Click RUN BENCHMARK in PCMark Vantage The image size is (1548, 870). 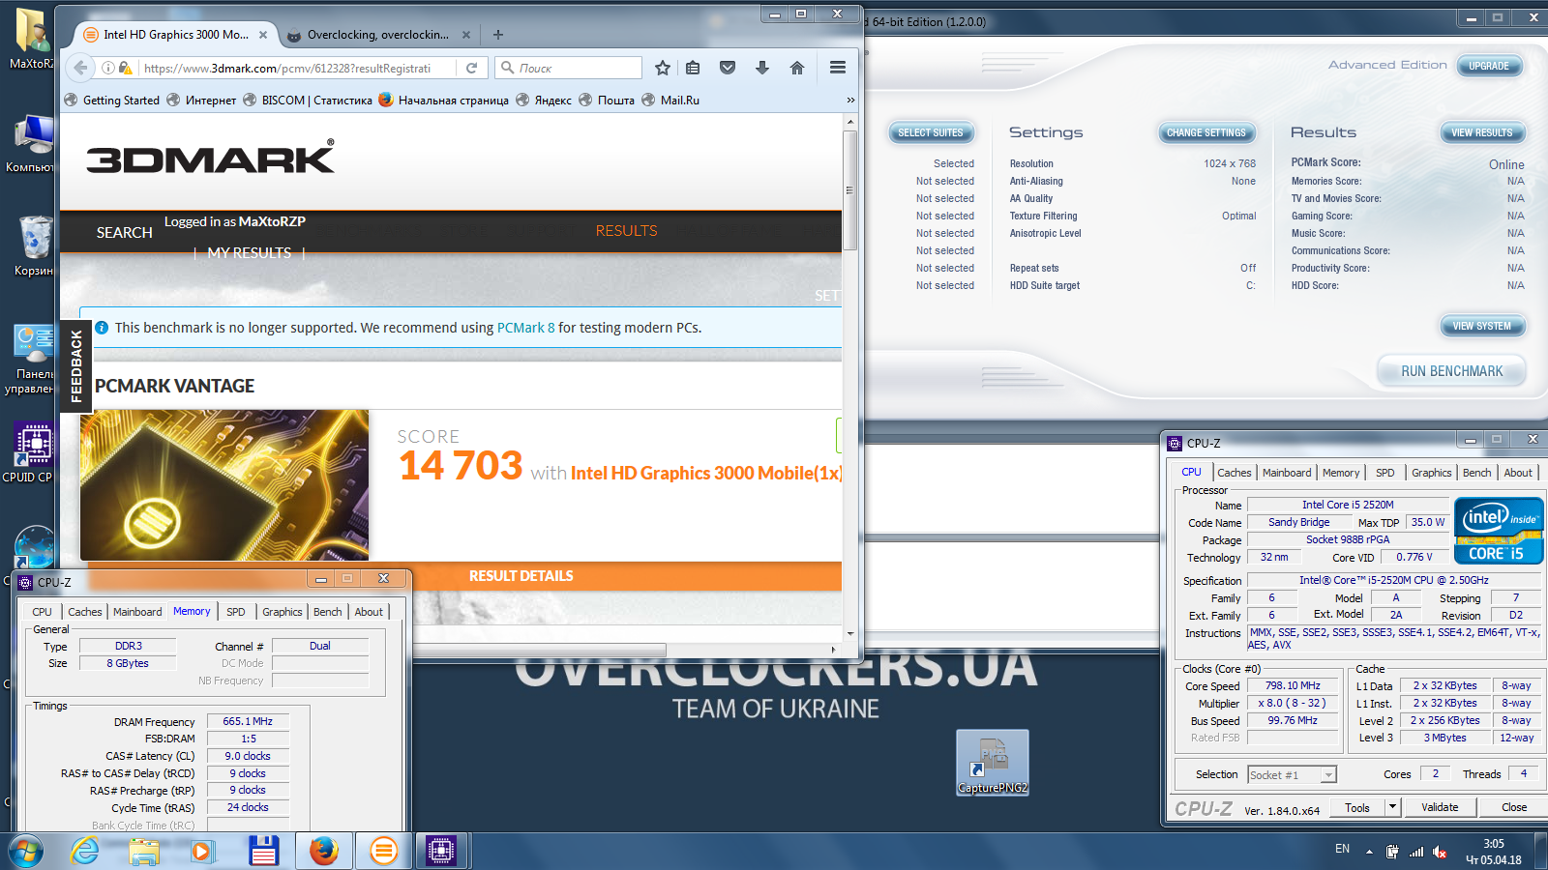[1451, 371]
